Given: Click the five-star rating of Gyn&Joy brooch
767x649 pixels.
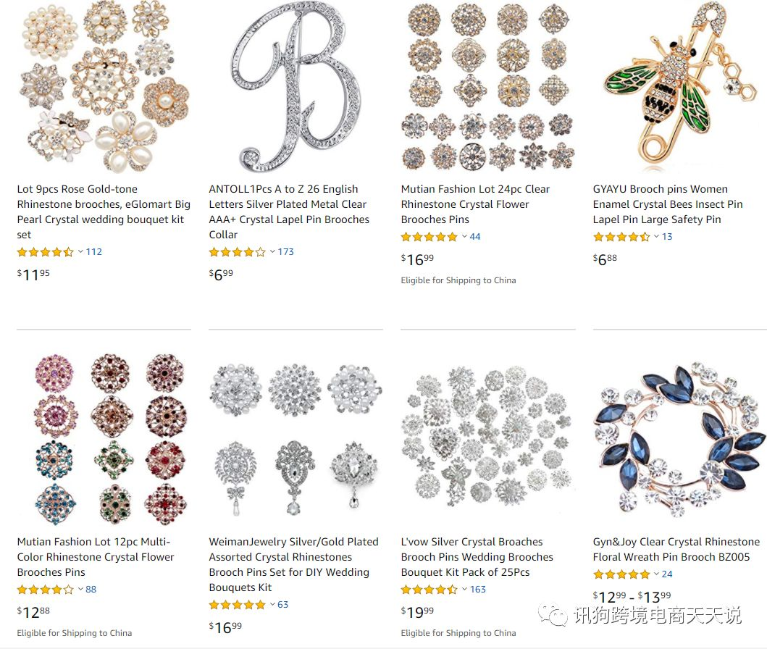Looking at the screenshot, I should (x=621, y=574).
